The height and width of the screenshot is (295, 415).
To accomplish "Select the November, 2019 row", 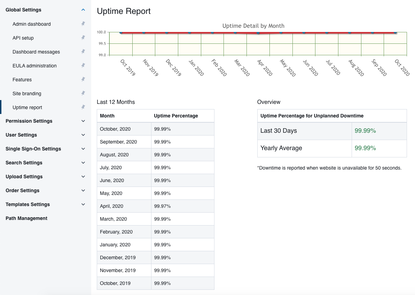I will click(x=155, y=270).
